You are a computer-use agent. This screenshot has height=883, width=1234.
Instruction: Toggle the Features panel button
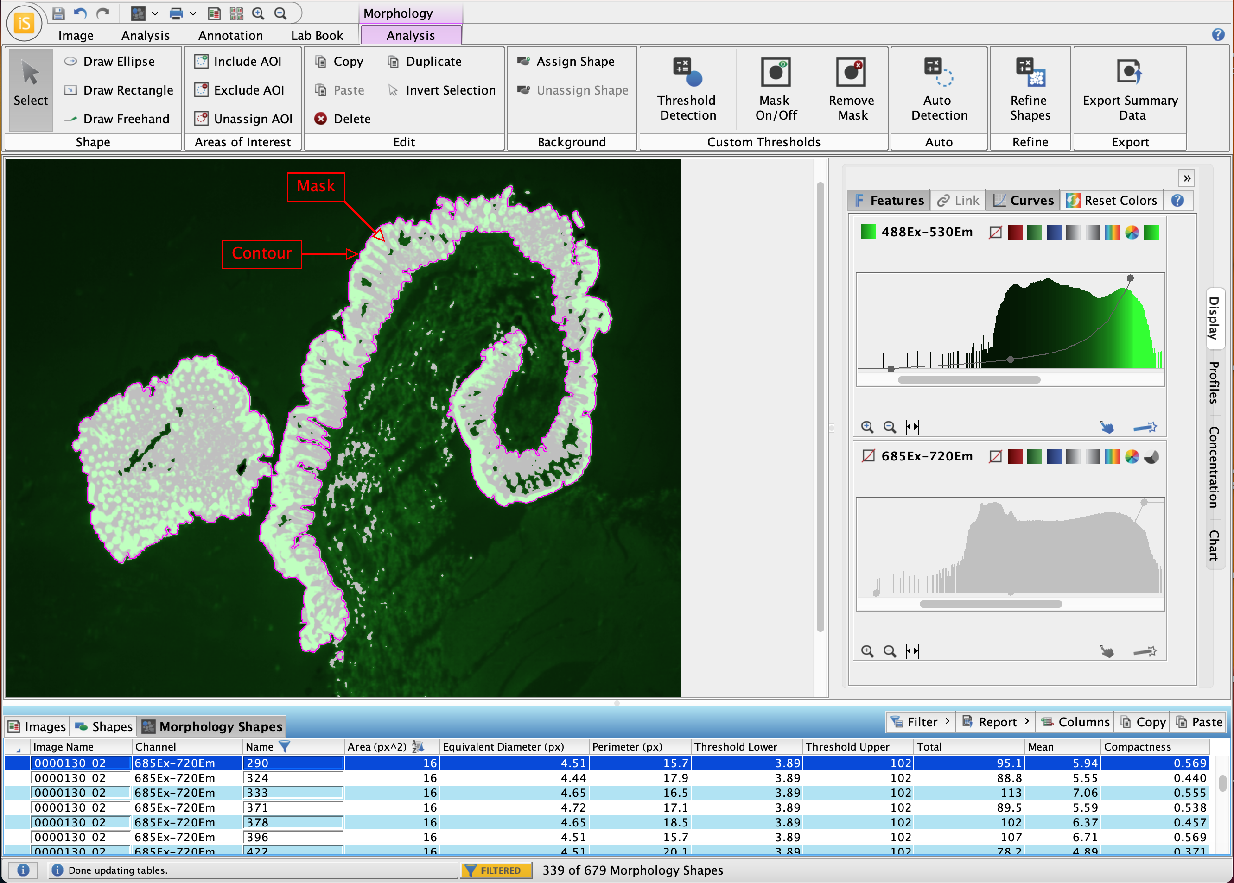click(x=889, y=200)
